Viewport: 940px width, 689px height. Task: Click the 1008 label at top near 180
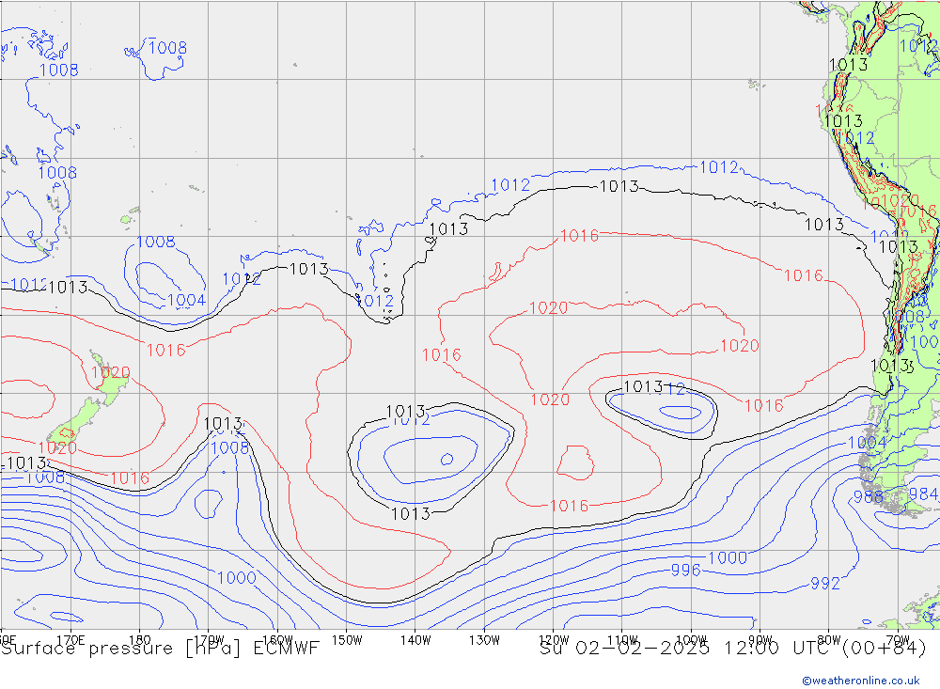[167, 48]
